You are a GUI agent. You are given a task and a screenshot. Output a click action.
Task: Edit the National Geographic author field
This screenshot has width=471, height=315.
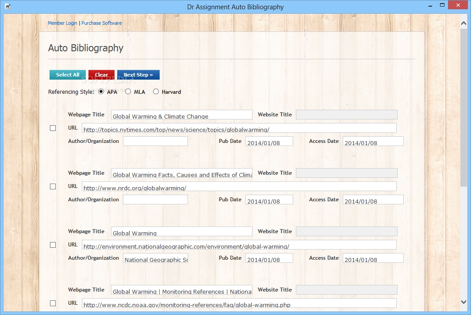point(155,257)
